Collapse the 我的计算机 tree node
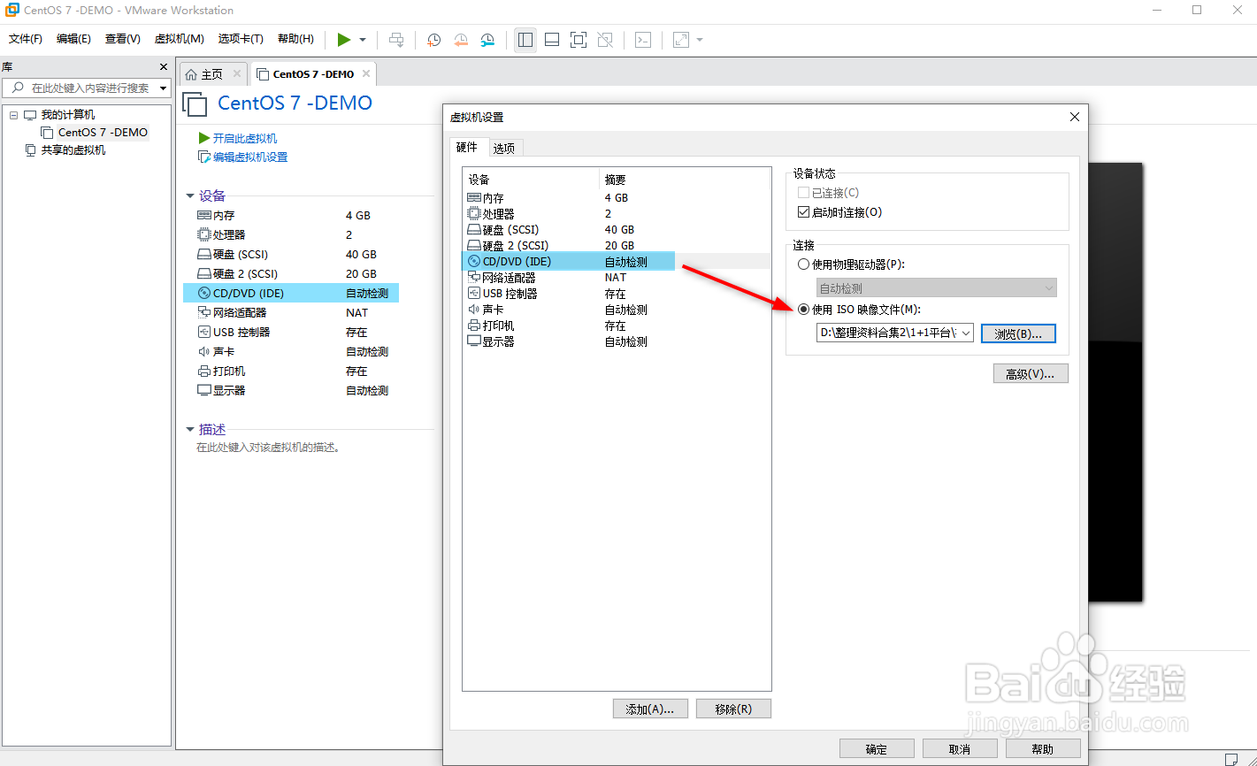 (x=13, y=115)
